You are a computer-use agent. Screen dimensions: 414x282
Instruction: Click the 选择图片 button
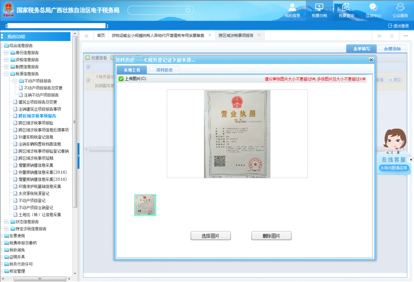pyautogui.click(x=210, y=236)
